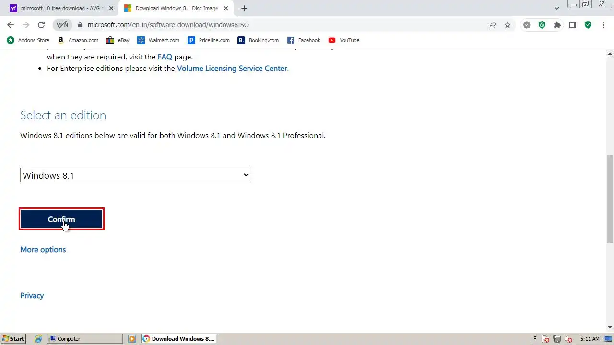Viewport: 614px width, 345px height.
Task: Go back to previous page
Action: click(x=11, y=25)
